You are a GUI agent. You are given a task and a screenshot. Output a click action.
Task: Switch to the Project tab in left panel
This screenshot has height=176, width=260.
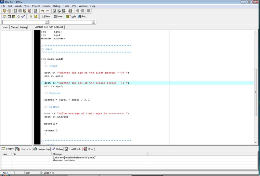coord(5,27)
